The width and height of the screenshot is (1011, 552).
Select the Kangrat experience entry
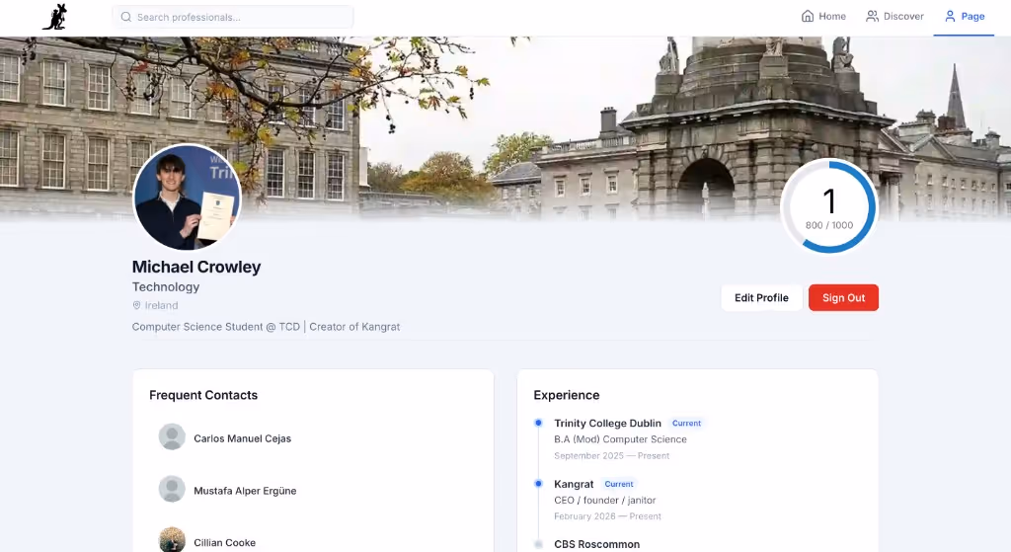[x=574, y=484]
